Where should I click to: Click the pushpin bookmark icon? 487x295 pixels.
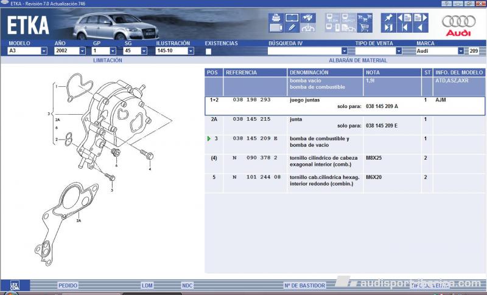pos(388,18)
